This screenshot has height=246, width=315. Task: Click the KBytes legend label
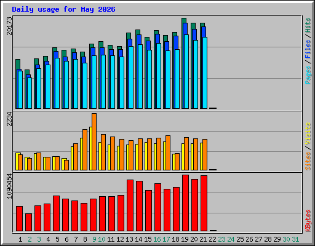tap(308, 221)
